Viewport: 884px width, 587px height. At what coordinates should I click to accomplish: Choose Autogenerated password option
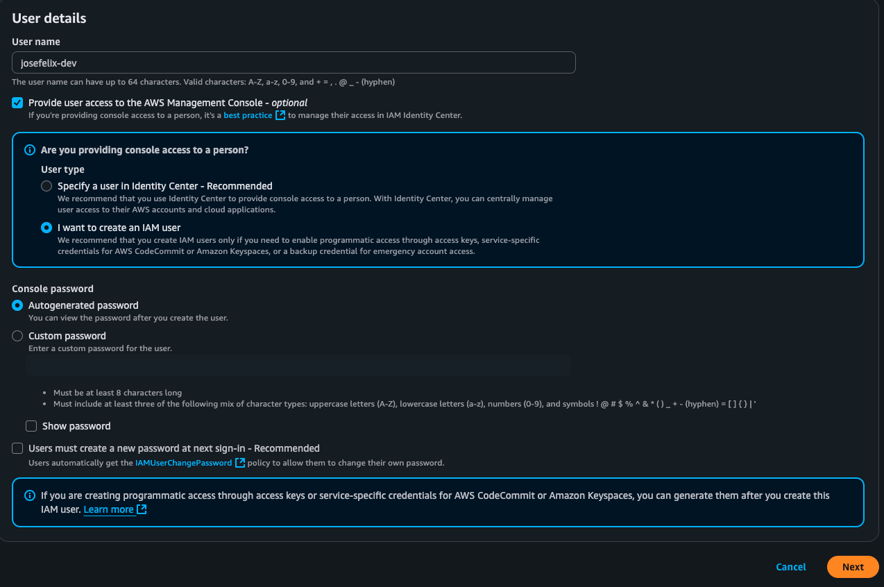pyautogui.click(x=17, y=305)
